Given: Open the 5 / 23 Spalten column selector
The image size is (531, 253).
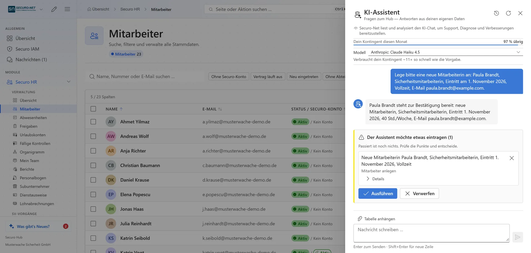Looking at the screenshot, I should click(x=103, y=97).
